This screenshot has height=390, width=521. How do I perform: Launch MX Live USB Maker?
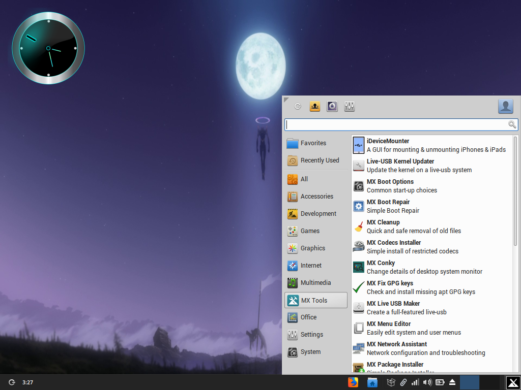(x=432, y=307)
